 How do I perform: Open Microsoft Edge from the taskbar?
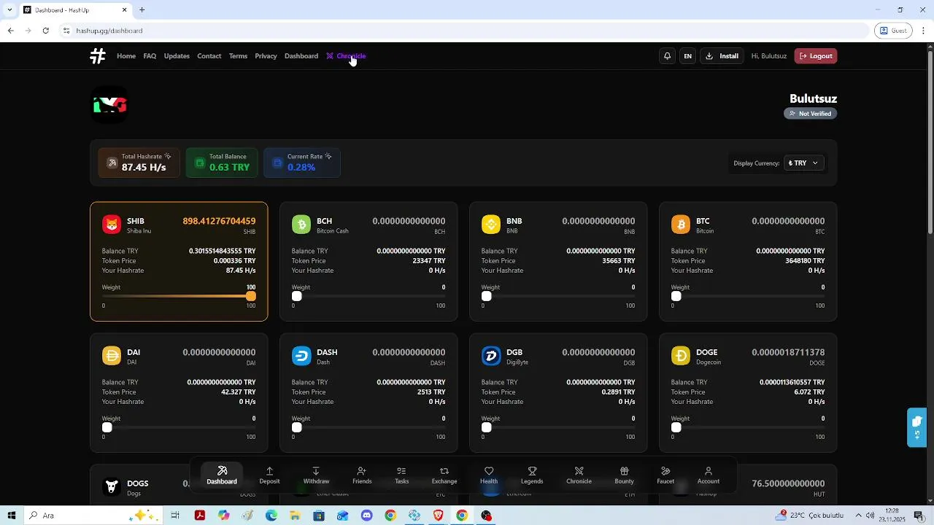click(271, 516)
